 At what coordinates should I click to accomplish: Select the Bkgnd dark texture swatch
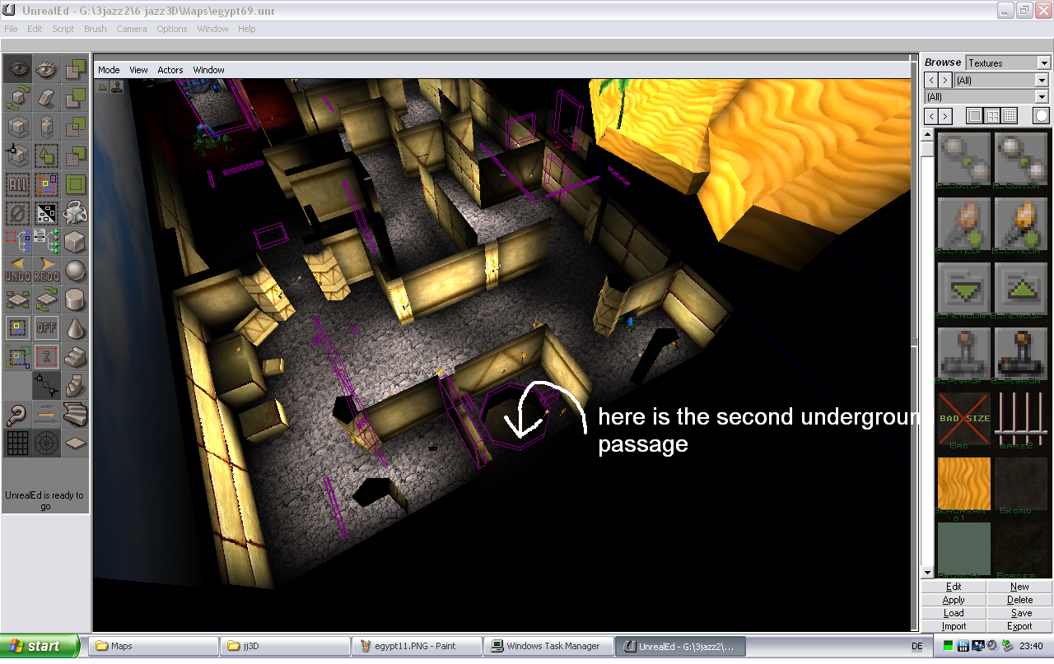(1021, 484)
